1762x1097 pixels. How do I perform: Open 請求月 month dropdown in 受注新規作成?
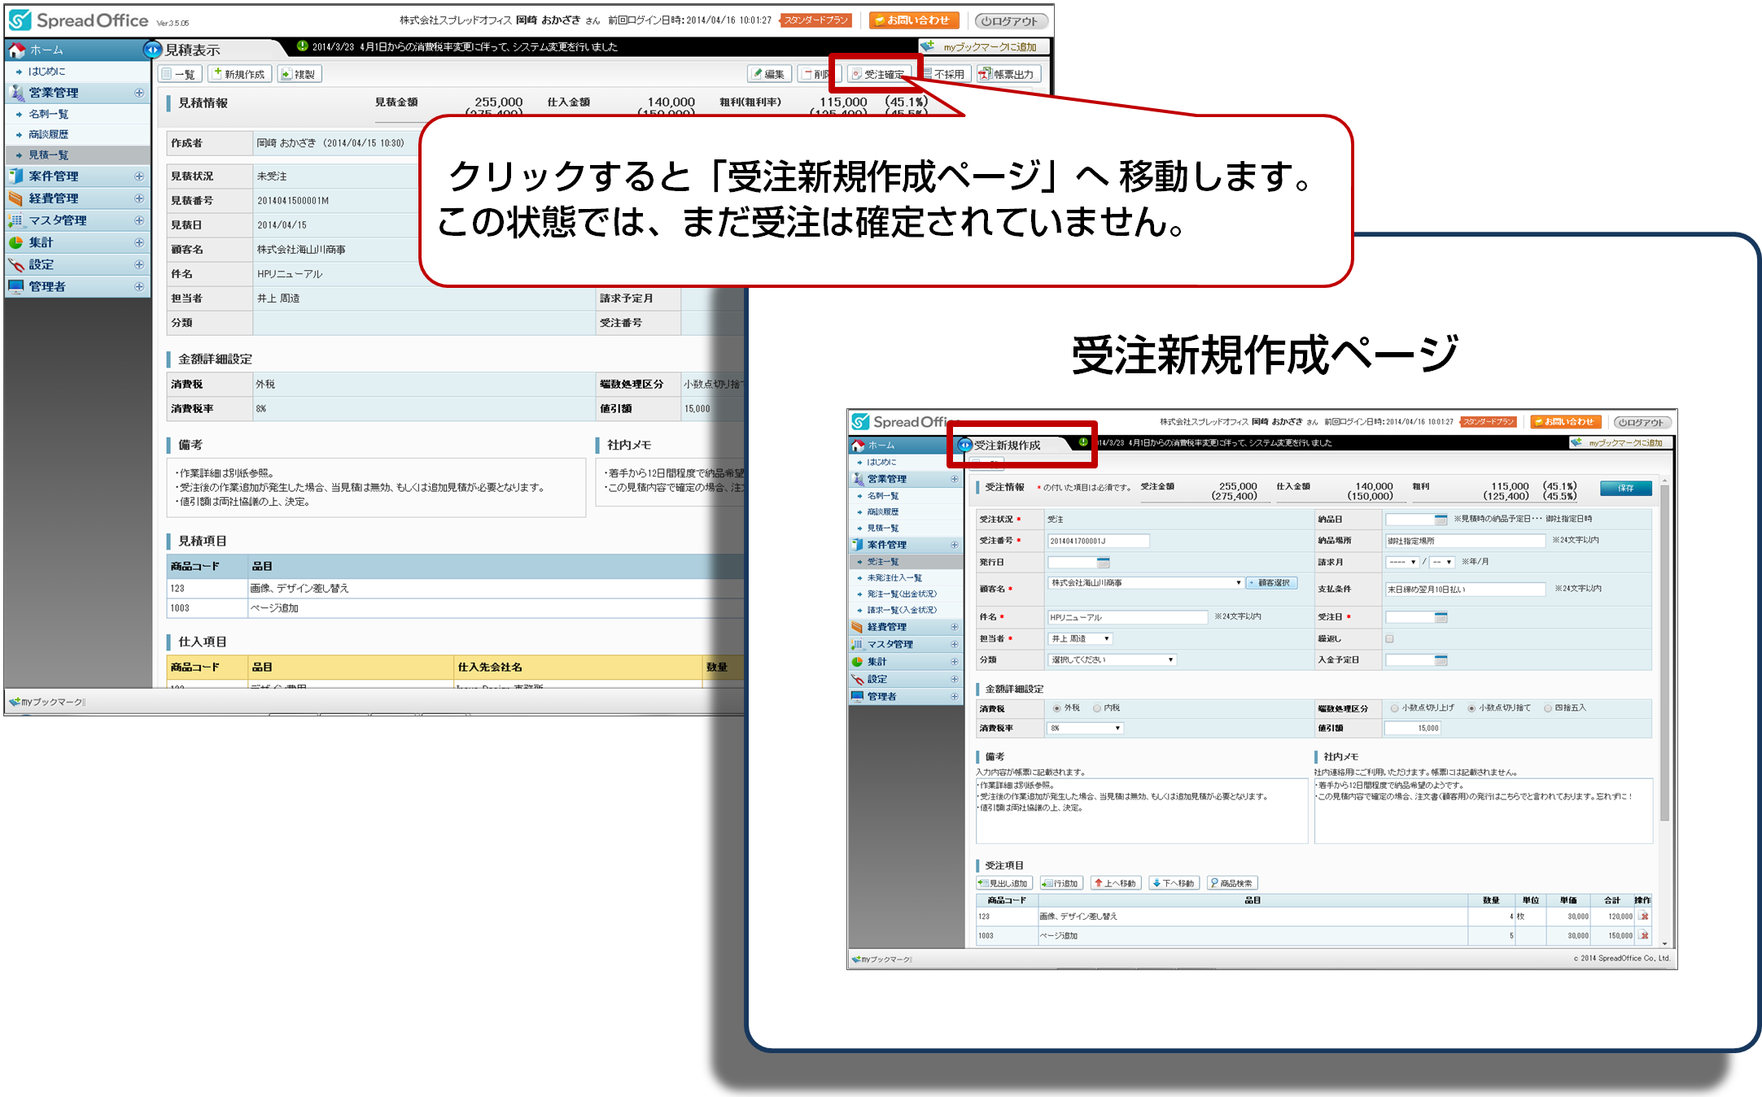1441,563
